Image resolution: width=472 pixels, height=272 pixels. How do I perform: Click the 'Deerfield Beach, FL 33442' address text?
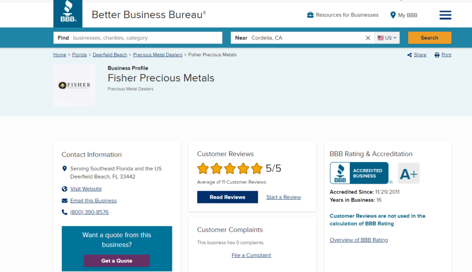click(x=103, y=177)
